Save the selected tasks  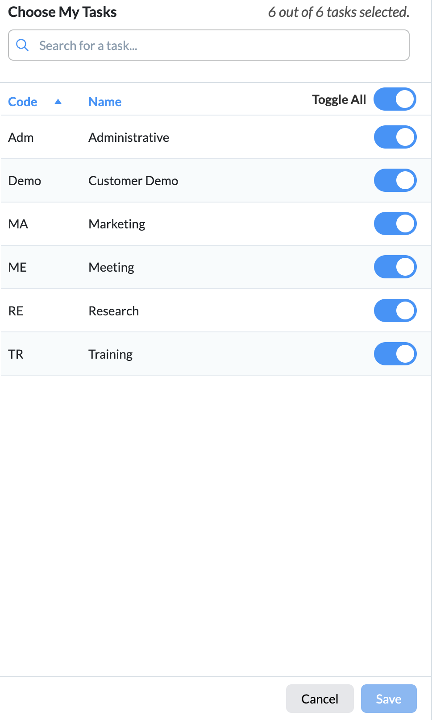point(388,699)
